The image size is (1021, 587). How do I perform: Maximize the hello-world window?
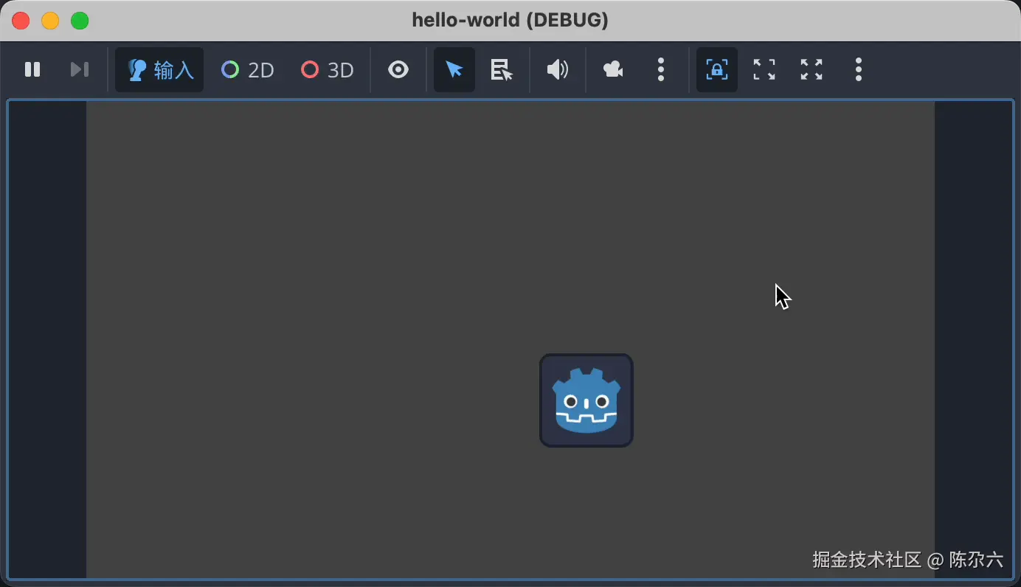coord(80,21)
